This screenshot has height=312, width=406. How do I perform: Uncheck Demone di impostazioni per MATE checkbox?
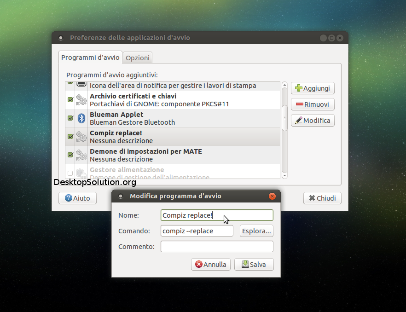point(70,155)
